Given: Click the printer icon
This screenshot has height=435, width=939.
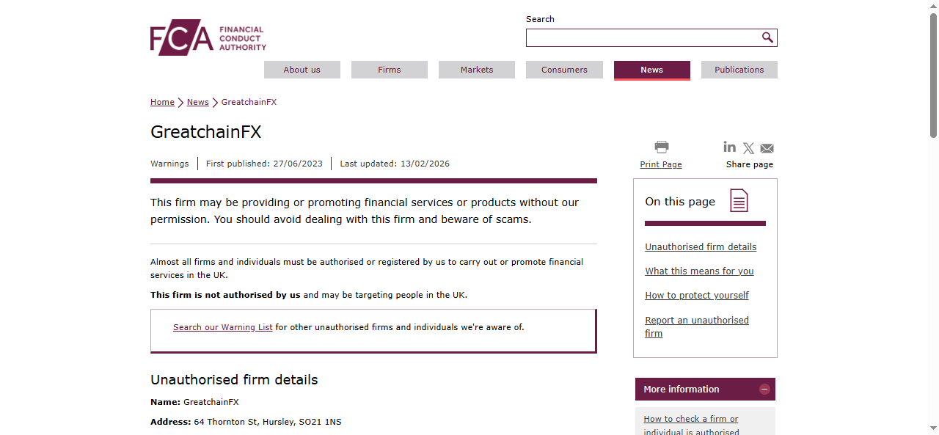Looking at the screenshot, I should [662, 147].
